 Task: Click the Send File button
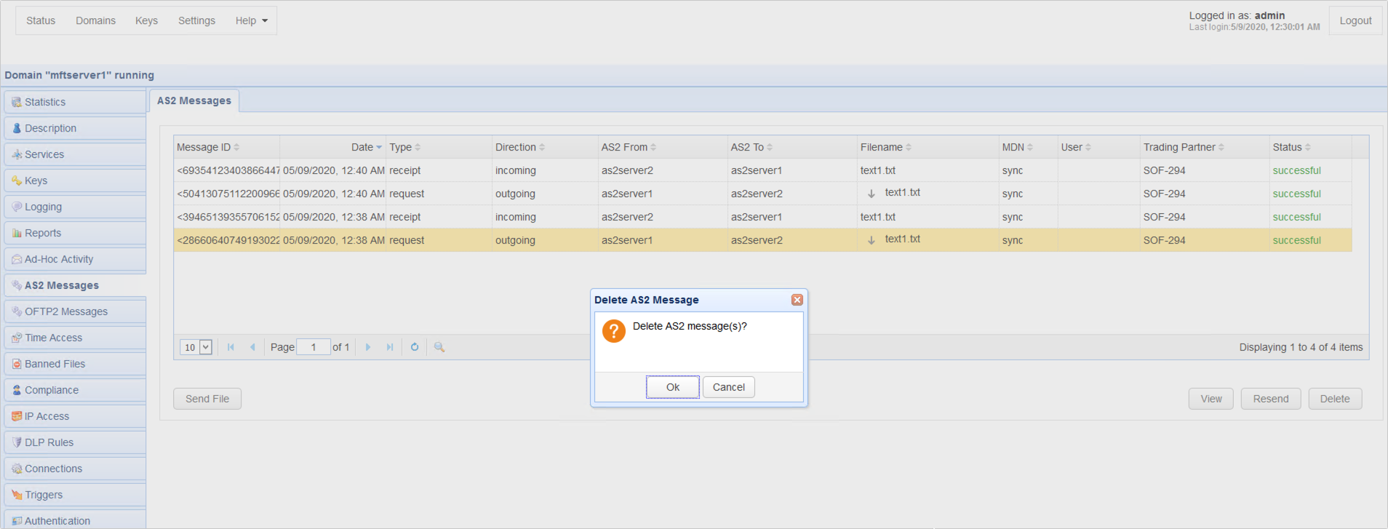pos(207,399)
